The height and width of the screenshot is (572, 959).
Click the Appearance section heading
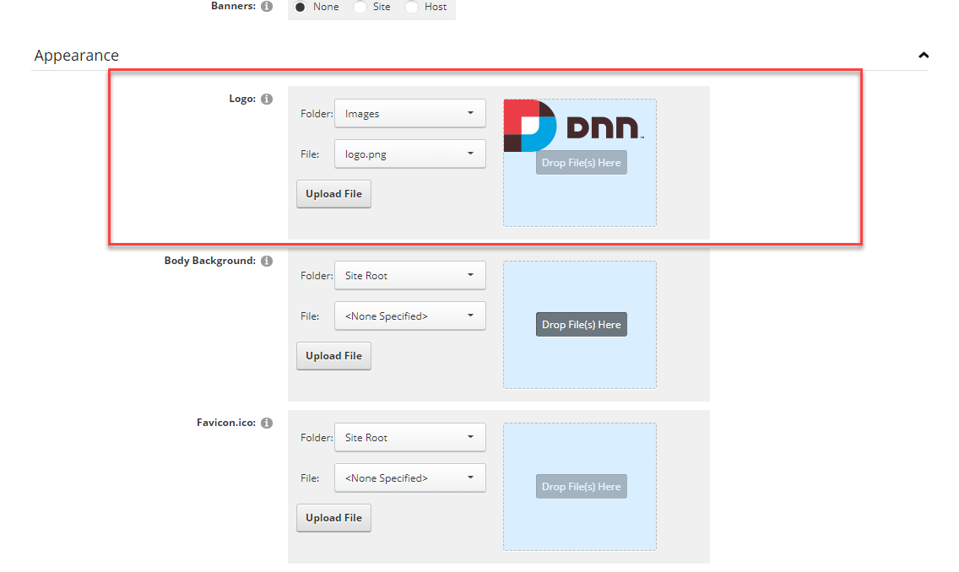pos(77,55)
